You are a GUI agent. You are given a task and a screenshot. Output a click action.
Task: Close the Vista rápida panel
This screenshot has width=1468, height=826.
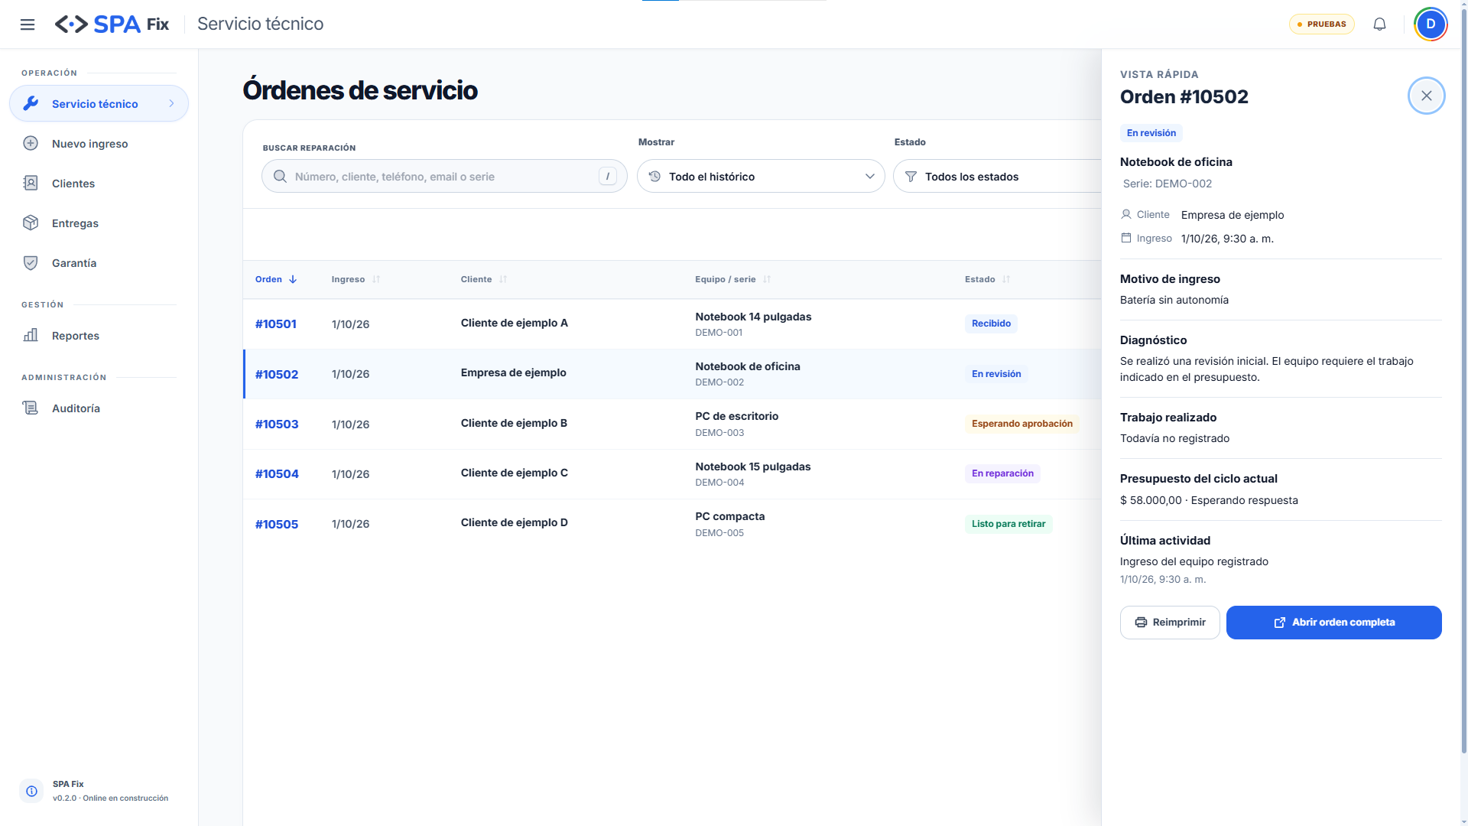[x=1426, y=96]
